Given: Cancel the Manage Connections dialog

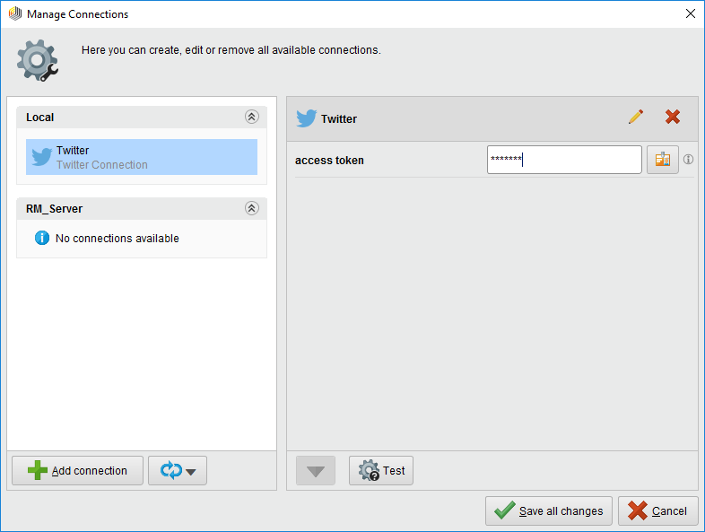Looking at the screenshot, I should 657,510.
